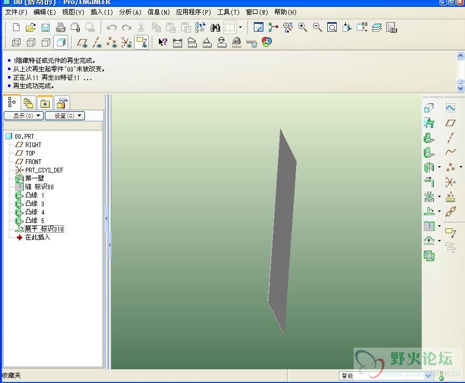Switch display to hidden line mode
465x383 pixels.
[31, 42]
